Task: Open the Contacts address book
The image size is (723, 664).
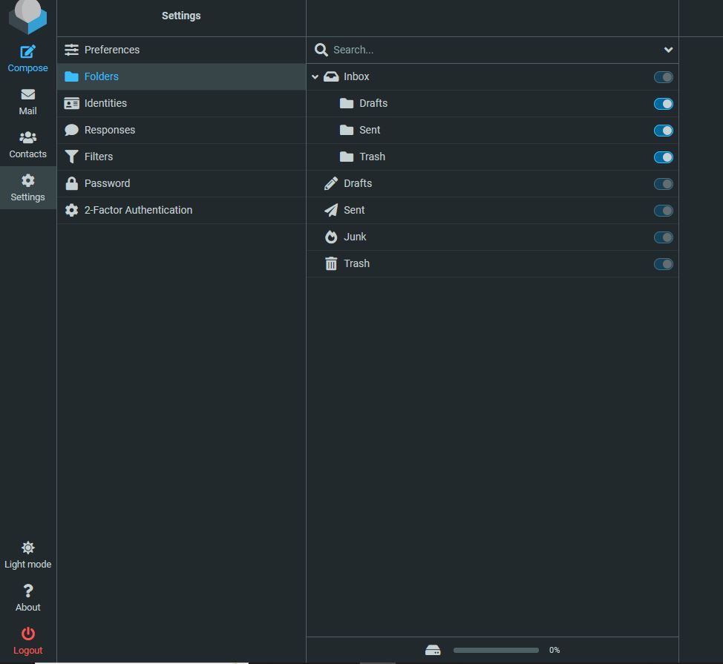Action: [27, 142]
